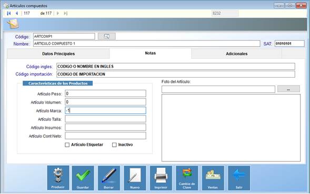Image resolution: width=310 pixels, height=194 pixels.
Task: Click the note pad icon in header
Action: coord(13,24)
